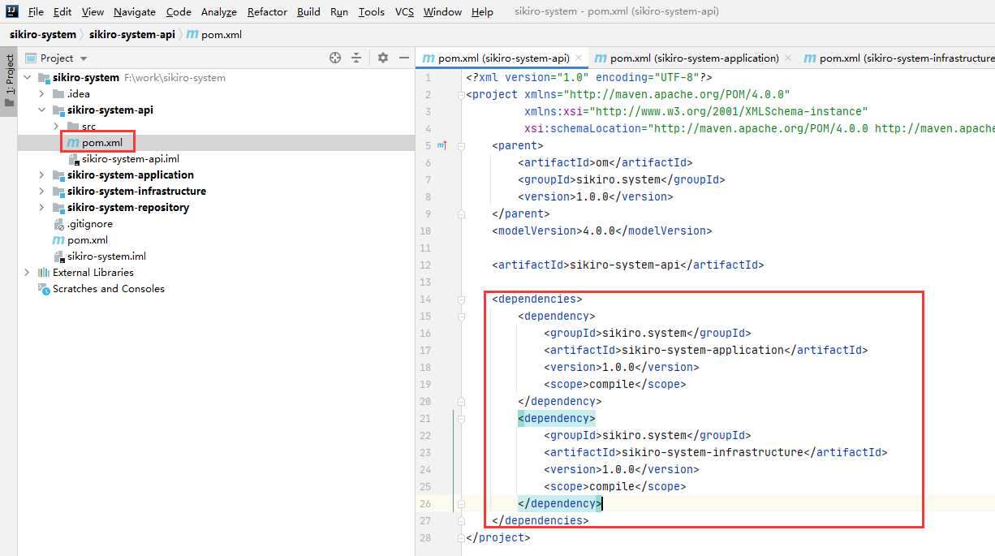995x556 pixels.
Task: Select the External Libraries row
Action: pos(216,273)
